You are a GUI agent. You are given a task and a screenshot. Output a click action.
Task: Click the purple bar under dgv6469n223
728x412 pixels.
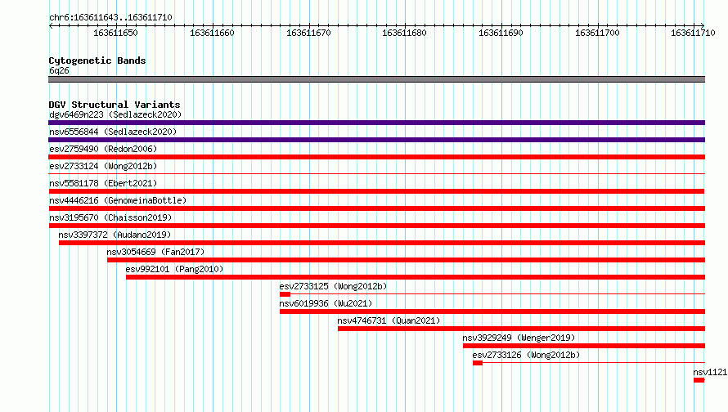pyautogui.click(x=376, y=123)
